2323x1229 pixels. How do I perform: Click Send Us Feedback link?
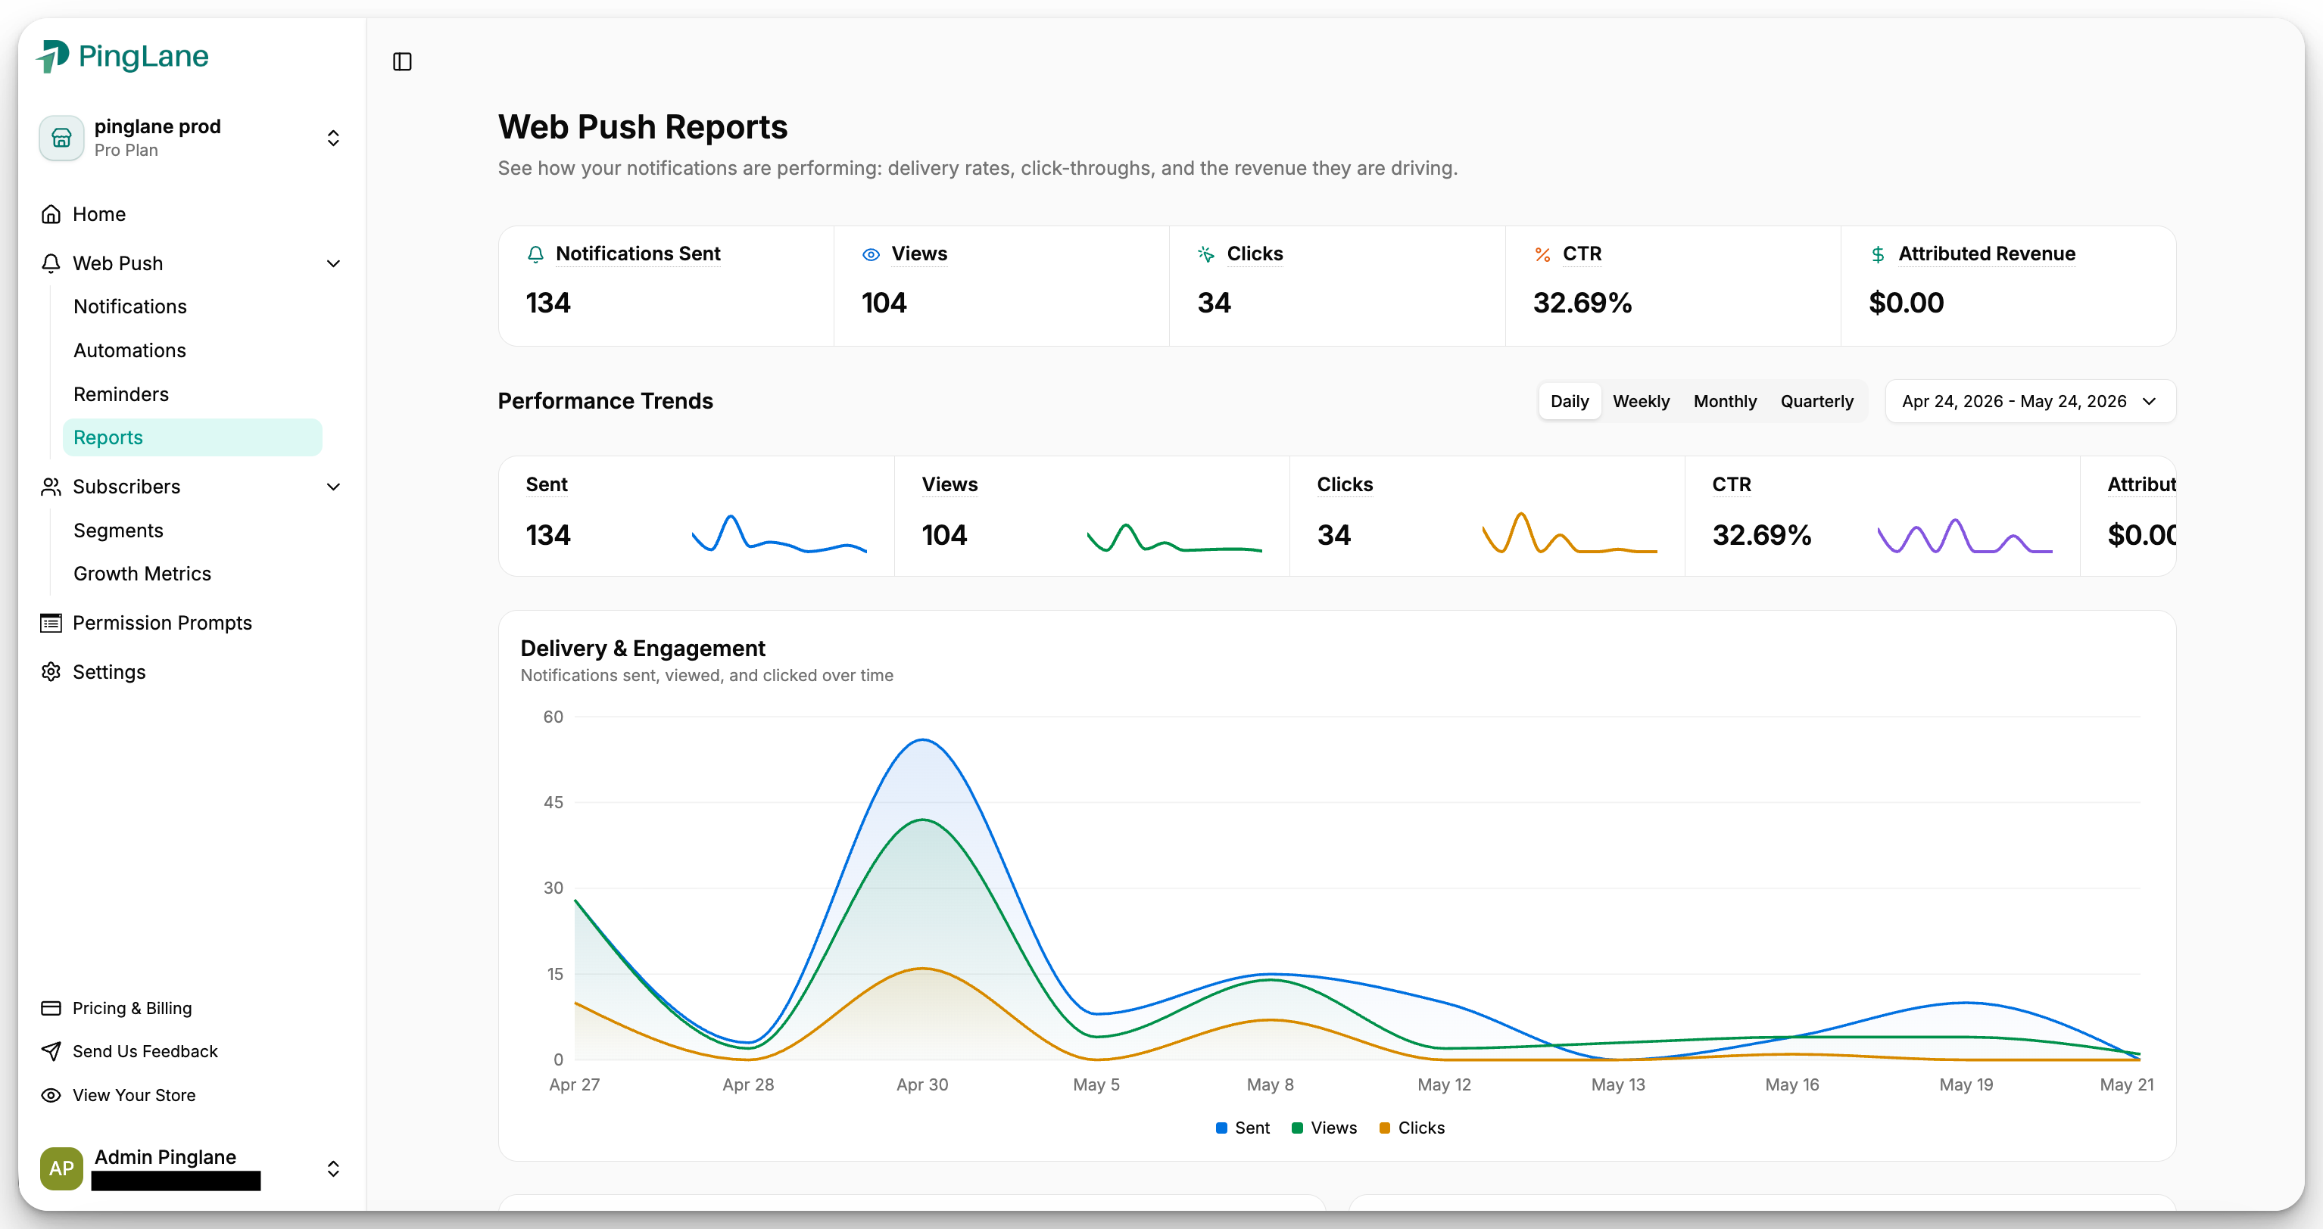(x=191, y=1051)
